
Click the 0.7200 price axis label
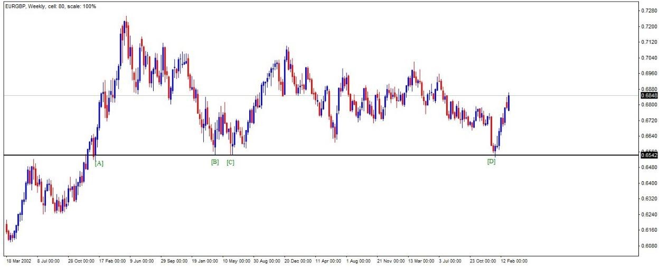(649, 26)
